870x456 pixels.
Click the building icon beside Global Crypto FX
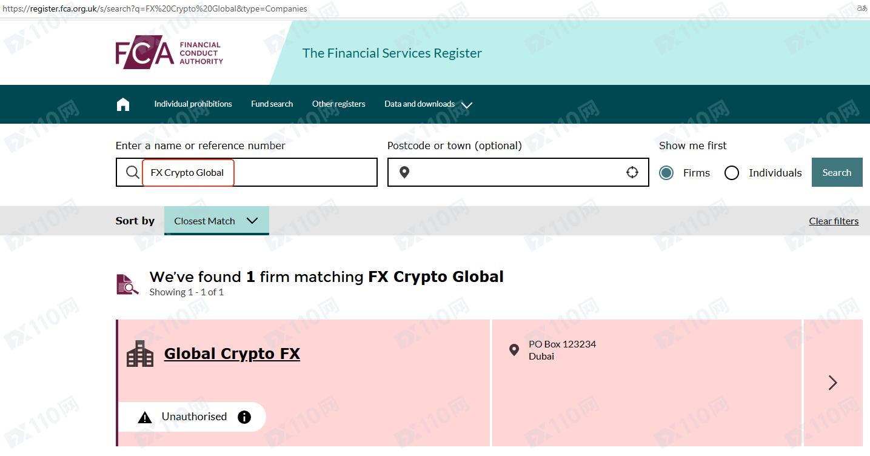pos(139,354)
